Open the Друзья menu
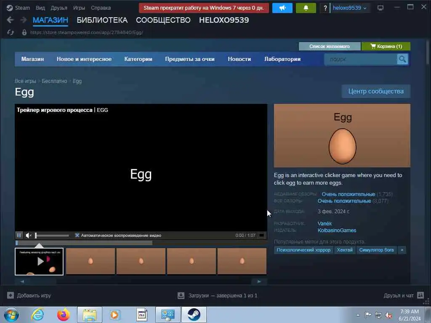 click(59, 8)
